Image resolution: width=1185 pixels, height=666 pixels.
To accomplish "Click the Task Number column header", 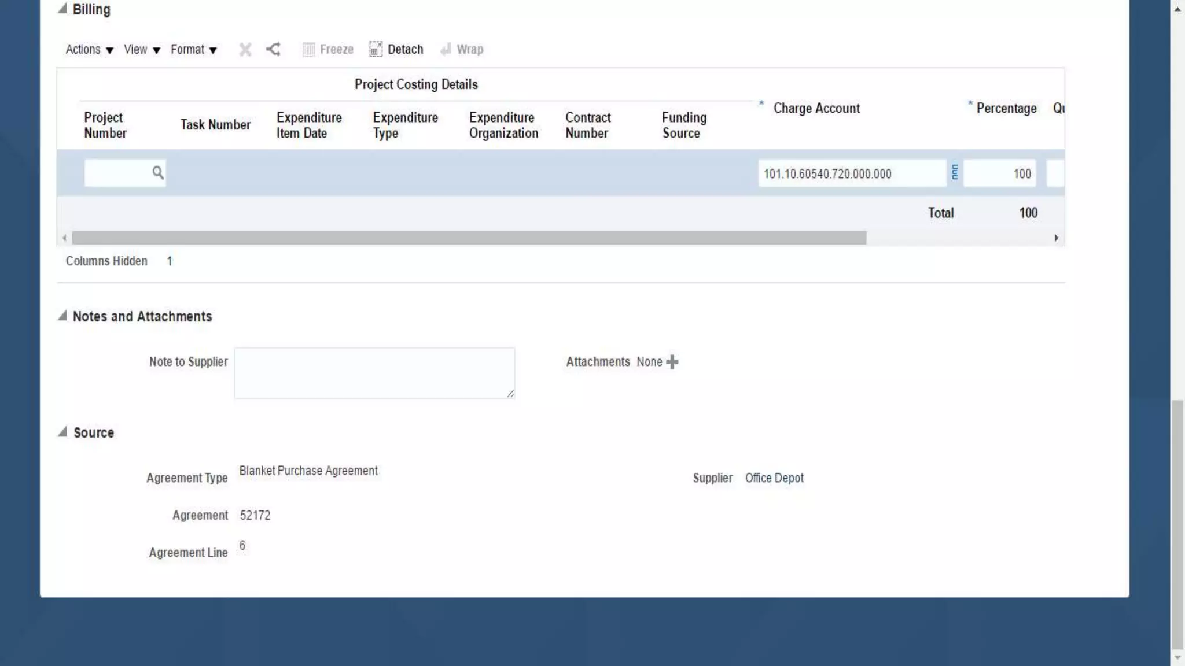I will pyautogui.click(x=215, y=125).
